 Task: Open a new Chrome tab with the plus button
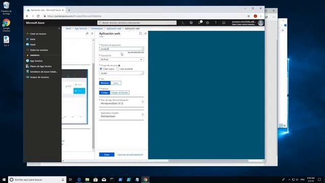pos(69,10)
